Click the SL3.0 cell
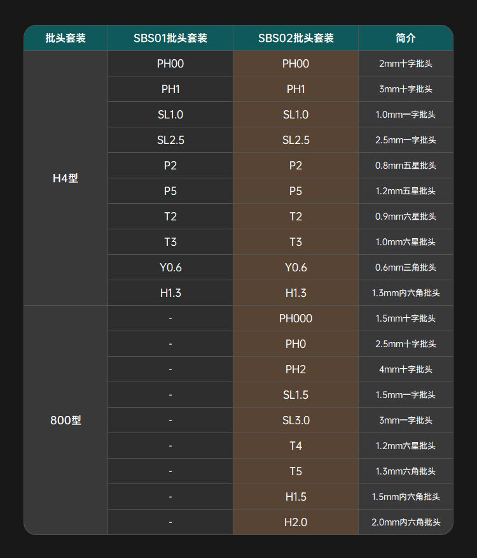477x558 pixels. point(296,420)
